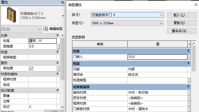This screenshot has width=199, height=112.
Task: Click the associate button beside 把手材质
Action: (x=189, y=98)
